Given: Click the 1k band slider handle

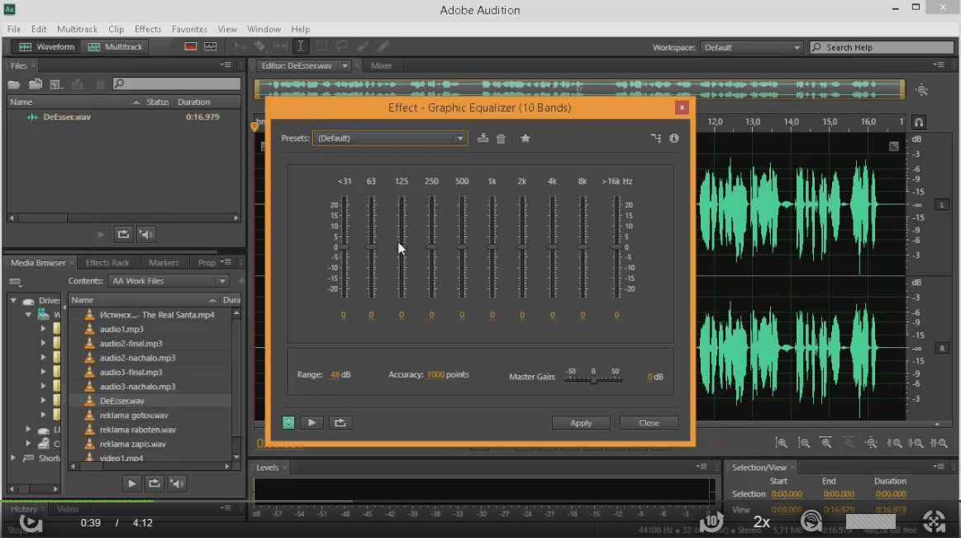Looking at the screenshot, I should (492, 247).
